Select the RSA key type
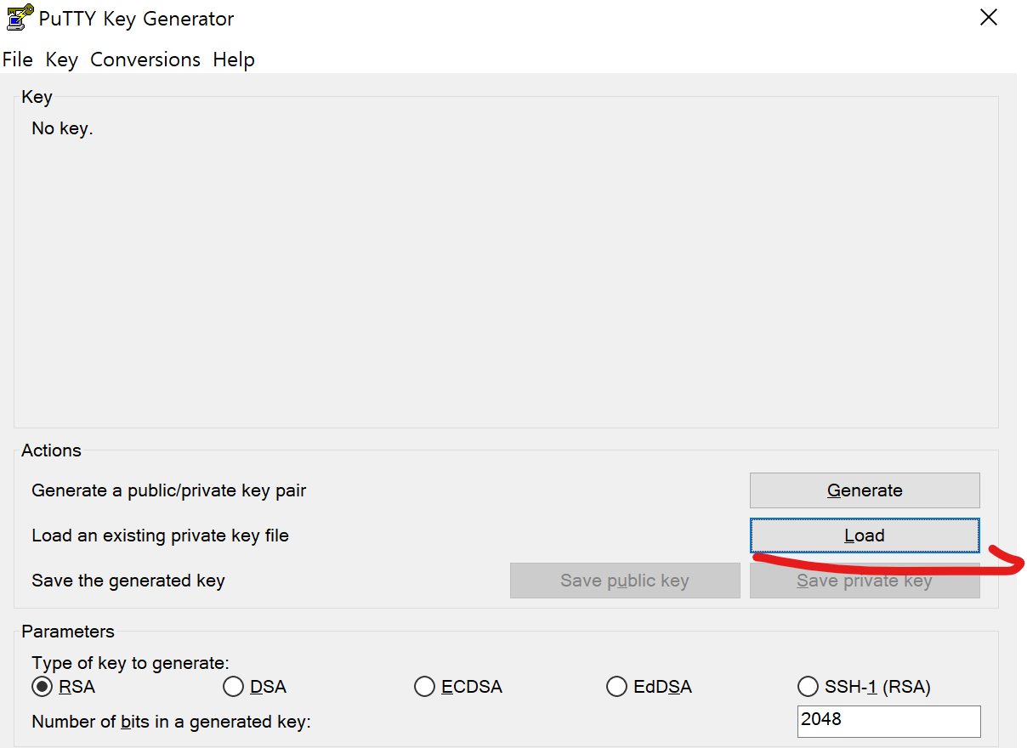The height and width of the screenshot is (748, 1027). [x=64, y=687]
